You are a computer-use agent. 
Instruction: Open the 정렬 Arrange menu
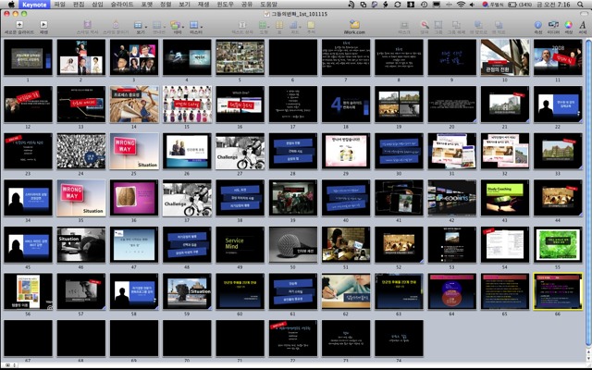pos(166,5)
